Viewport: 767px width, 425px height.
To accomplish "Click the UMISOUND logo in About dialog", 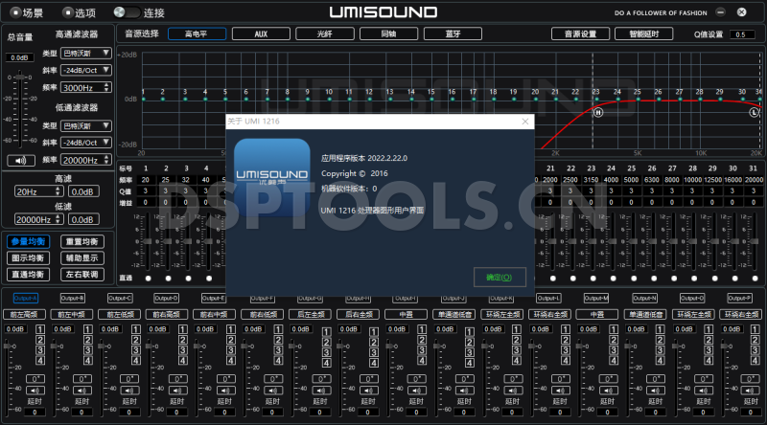I will 272,177.
